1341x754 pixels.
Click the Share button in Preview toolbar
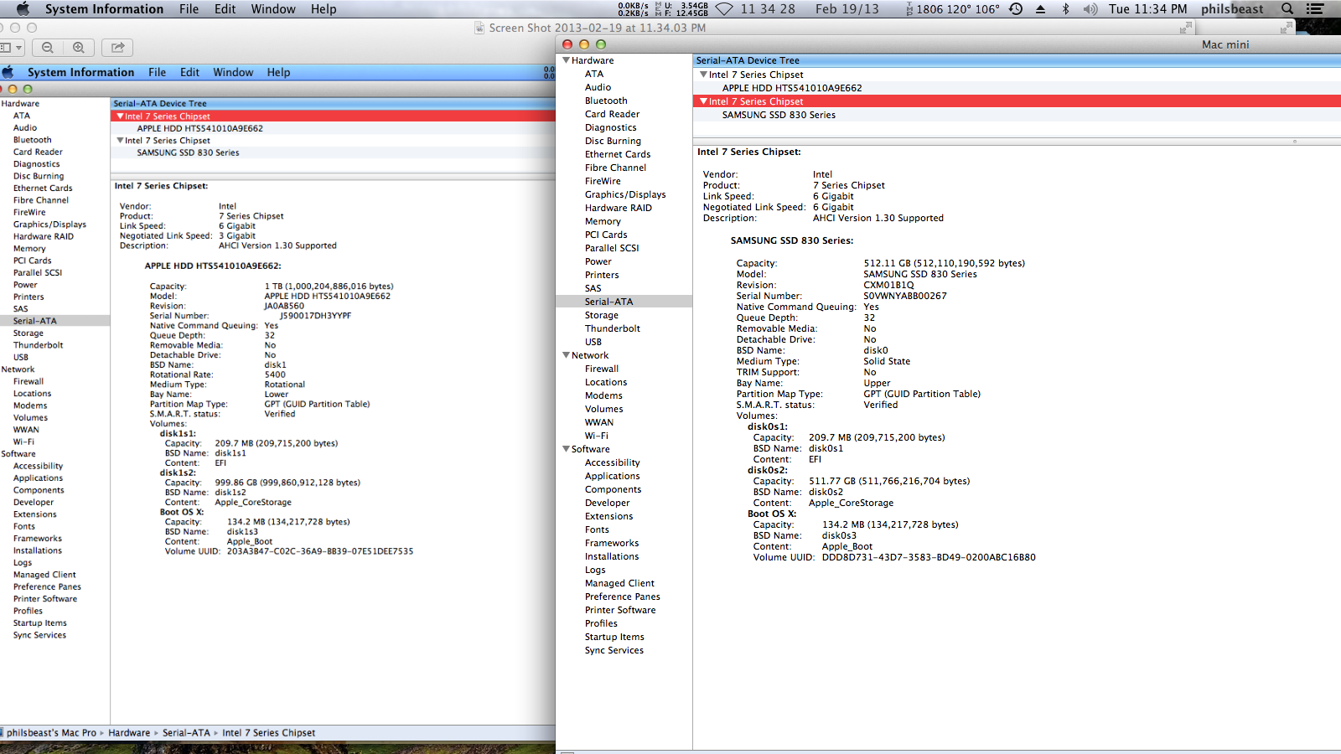(x=117, y=48)
